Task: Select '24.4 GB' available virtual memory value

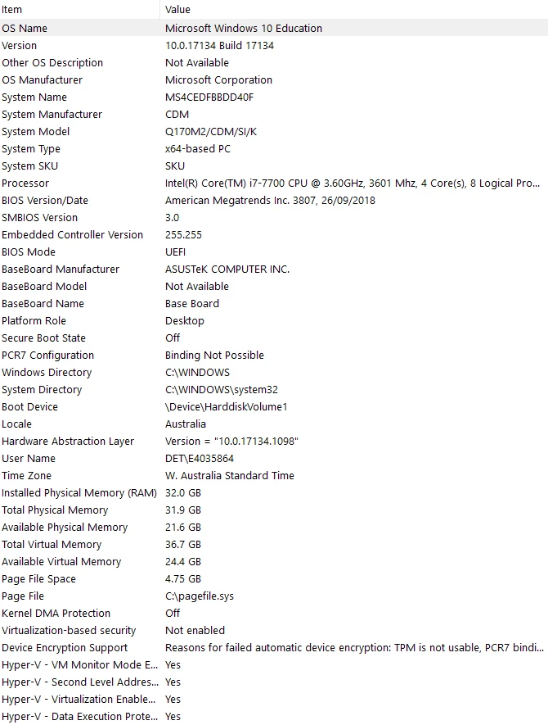Action: point(183,561)
